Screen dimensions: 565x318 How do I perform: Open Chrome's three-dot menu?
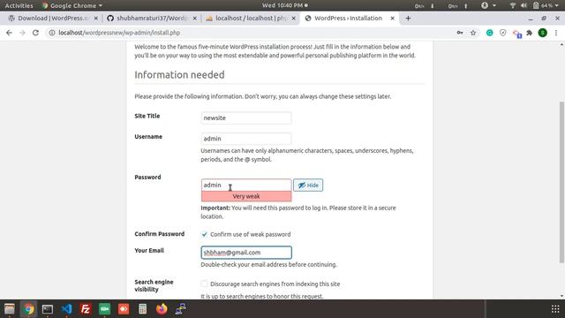[x=556, y=33]
